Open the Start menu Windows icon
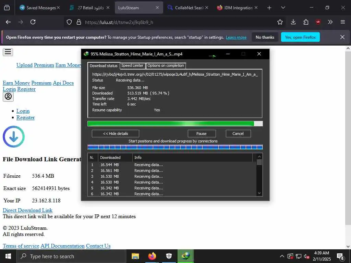This screenshot has width=351, height=263. coord(8,256)
